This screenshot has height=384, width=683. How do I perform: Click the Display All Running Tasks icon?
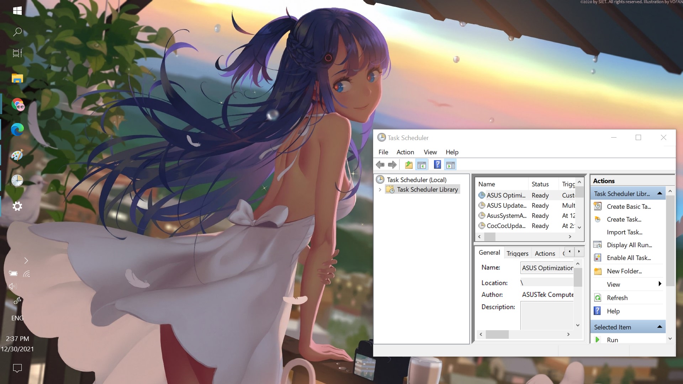(x=598, y=245)
